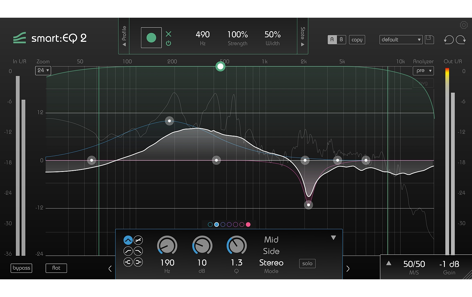Screen dimensions: 472x297
Task: Click the 100% Strength value
Action: 237,35
